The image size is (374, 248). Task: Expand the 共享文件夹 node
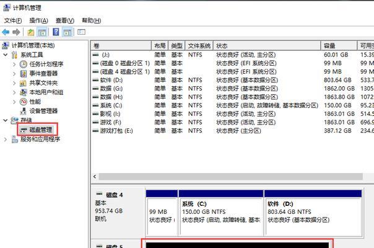(14, 83)
